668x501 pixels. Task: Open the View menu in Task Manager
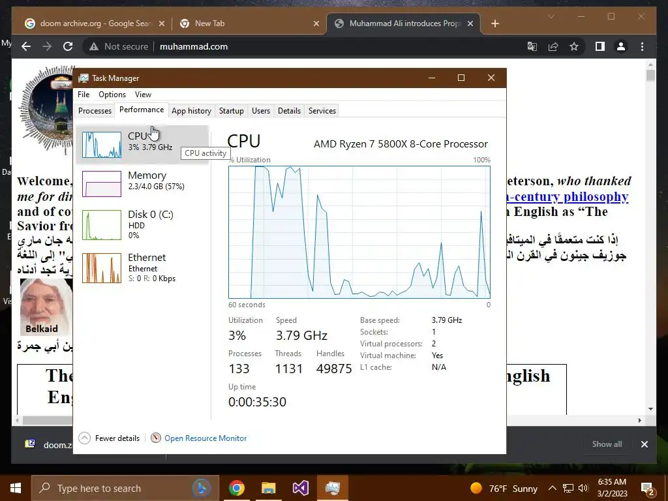coord(143,95)
